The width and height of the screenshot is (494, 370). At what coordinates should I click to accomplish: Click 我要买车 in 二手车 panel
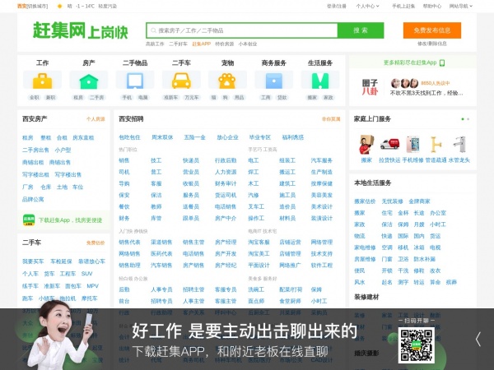pos(33,261)
